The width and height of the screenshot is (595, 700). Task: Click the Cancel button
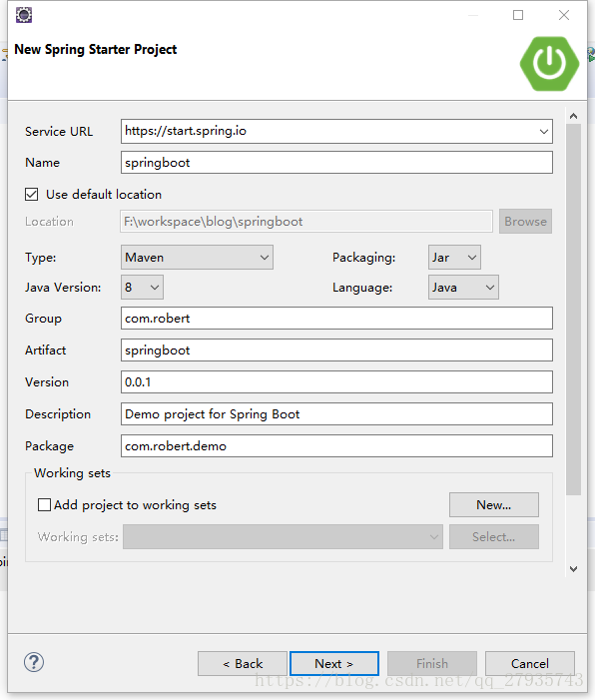click(x=530, y=663)
